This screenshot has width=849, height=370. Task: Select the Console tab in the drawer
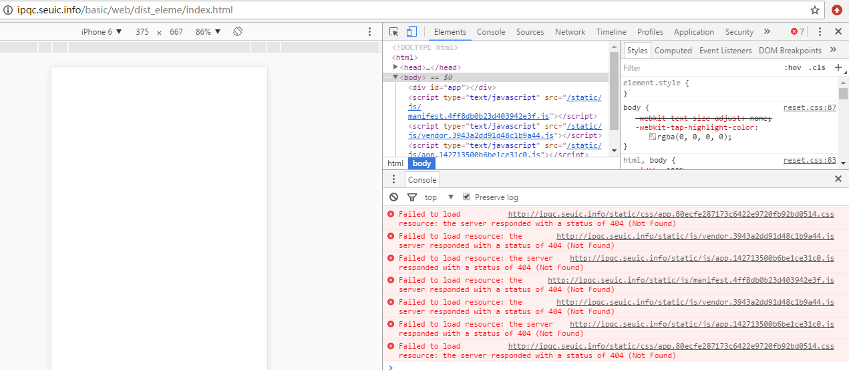pos(422,179)
